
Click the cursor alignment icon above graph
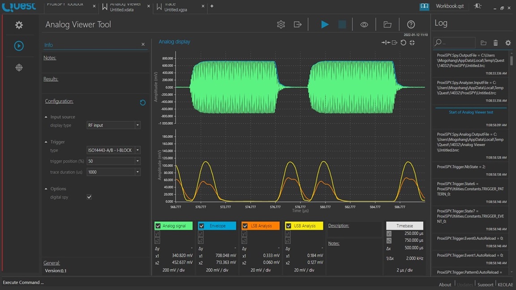coord(385,43)
